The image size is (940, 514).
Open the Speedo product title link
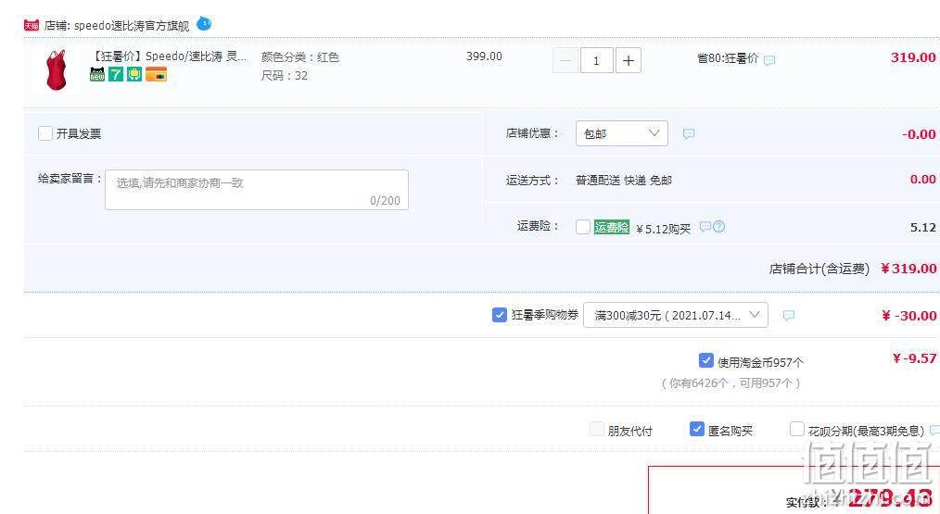pos(168,56)
